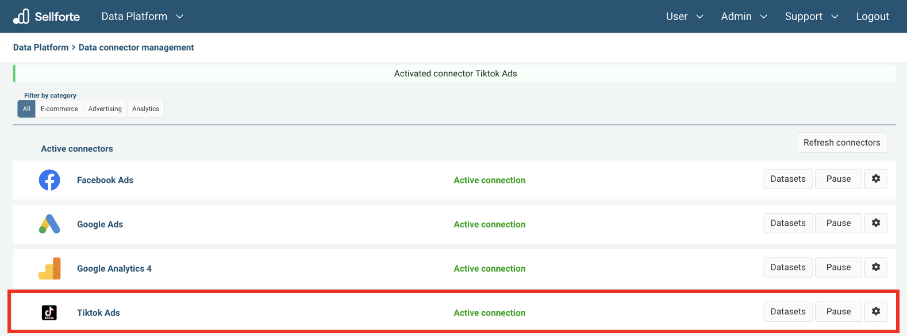This screenshot has width=907, height=336.
Task: Expand the Admin dropdown menu
Action: click(x=744, y=17)
